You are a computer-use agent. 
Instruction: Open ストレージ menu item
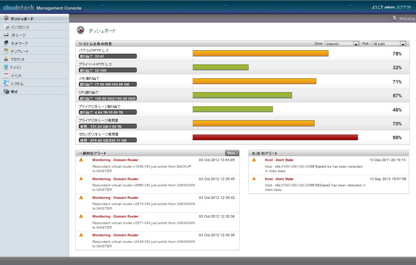[34, 35]
